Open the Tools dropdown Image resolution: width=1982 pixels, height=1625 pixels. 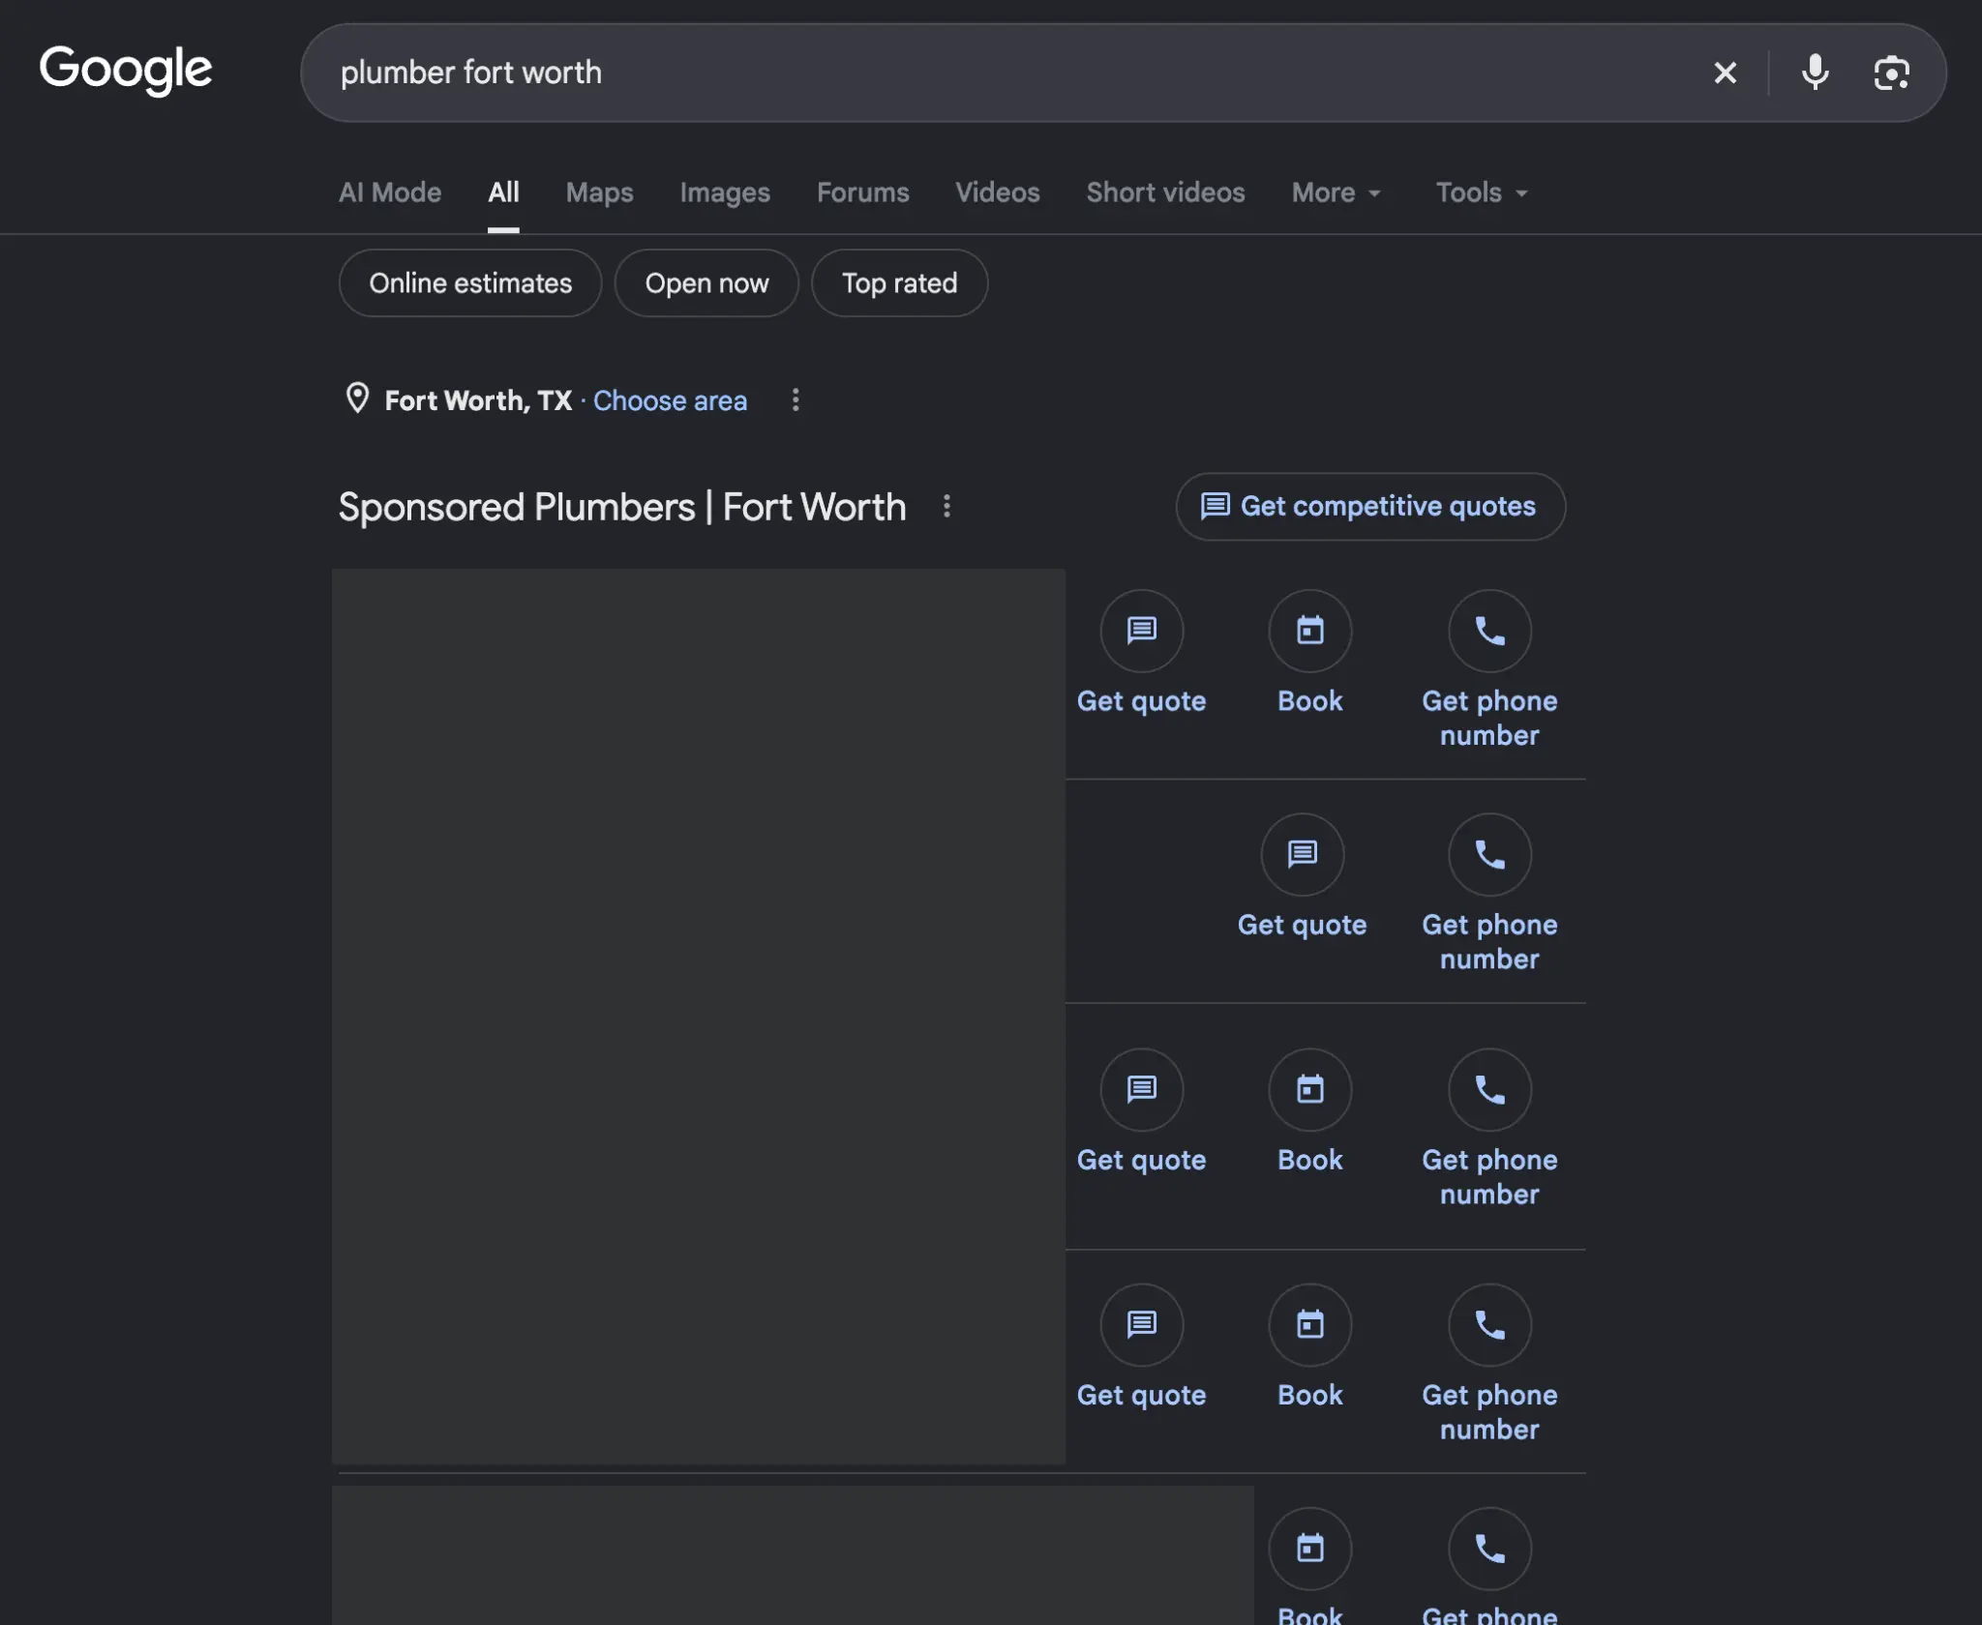1481,192
